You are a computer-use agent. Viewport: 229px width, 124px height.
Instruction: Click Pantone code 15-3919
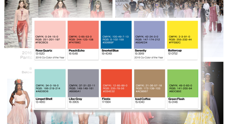pos(139,54)
